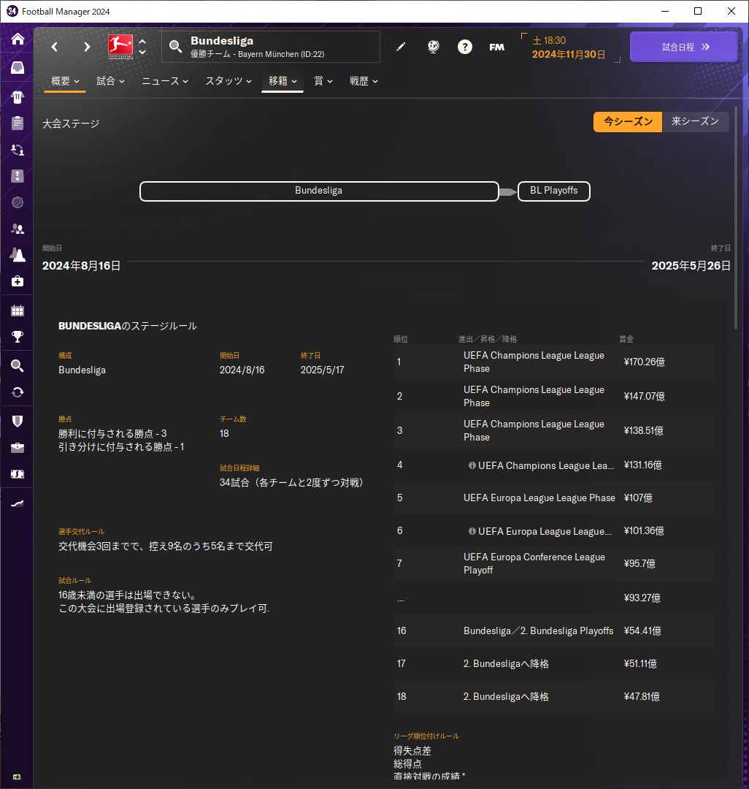Open the question mark help icon
Image resolution: width=749 pixels, height=789 pixels.
coord(465,47)
